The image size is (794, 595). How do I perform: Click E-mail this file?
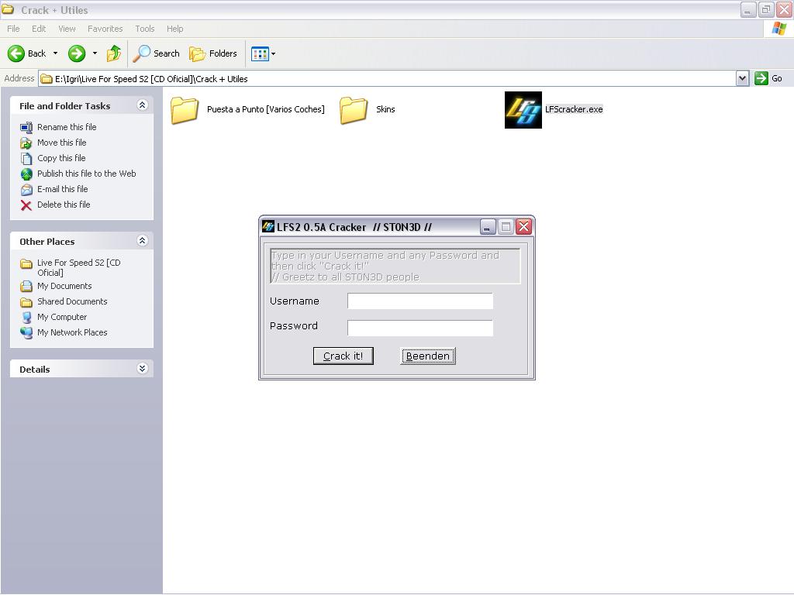pyautogui.click(x=62, y=189)
